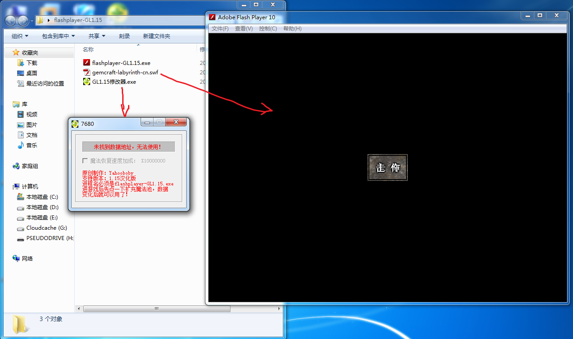The image size is (573, 339).
Task: Click the Explorer horizontal scrollbar thumb
Action: 157,309
